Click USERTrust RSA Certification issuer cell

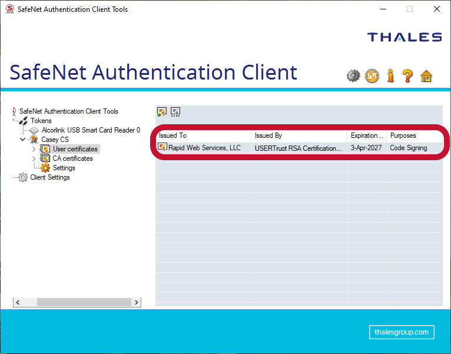click(x=298, y=148)
